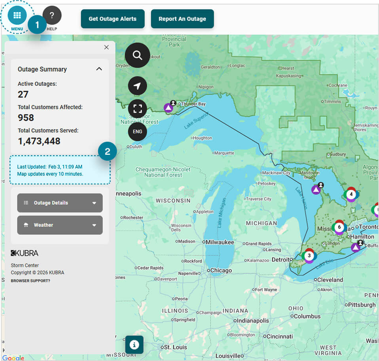Select the locate-me arrow icon
Screen dimensions: 379x361
pyautogui.click(x=137, y=86)
